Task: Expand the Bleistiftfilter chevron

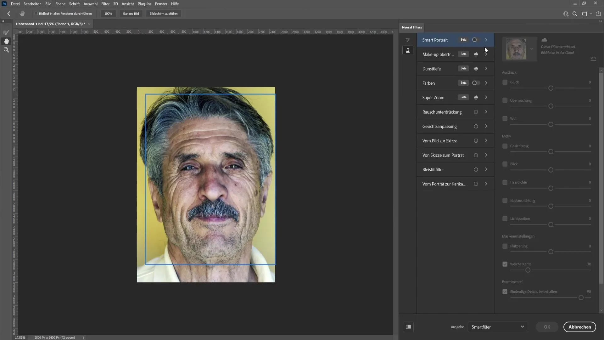Action: (x=486, y=170)
